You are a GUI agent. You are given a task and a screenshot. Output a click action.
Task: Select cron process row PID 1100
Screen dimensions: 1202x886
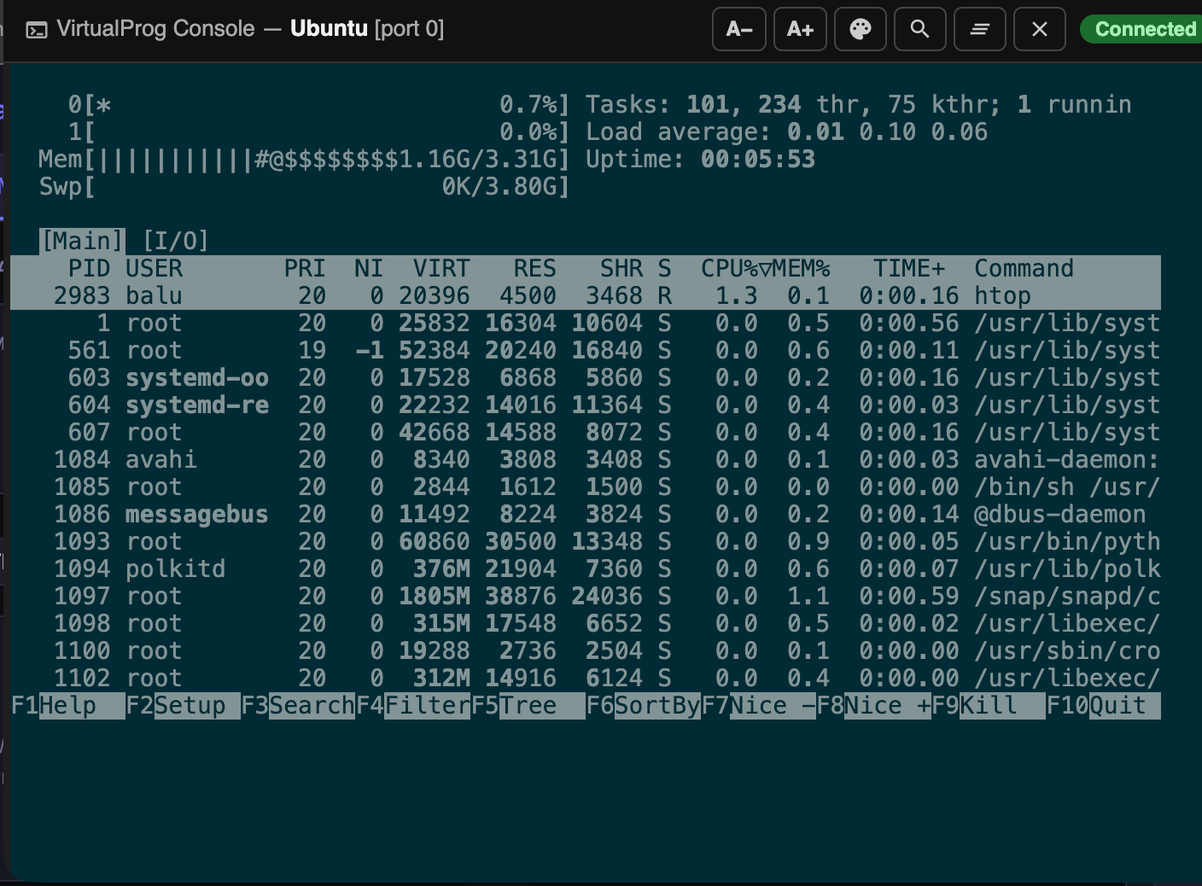[x=586, y=650]
